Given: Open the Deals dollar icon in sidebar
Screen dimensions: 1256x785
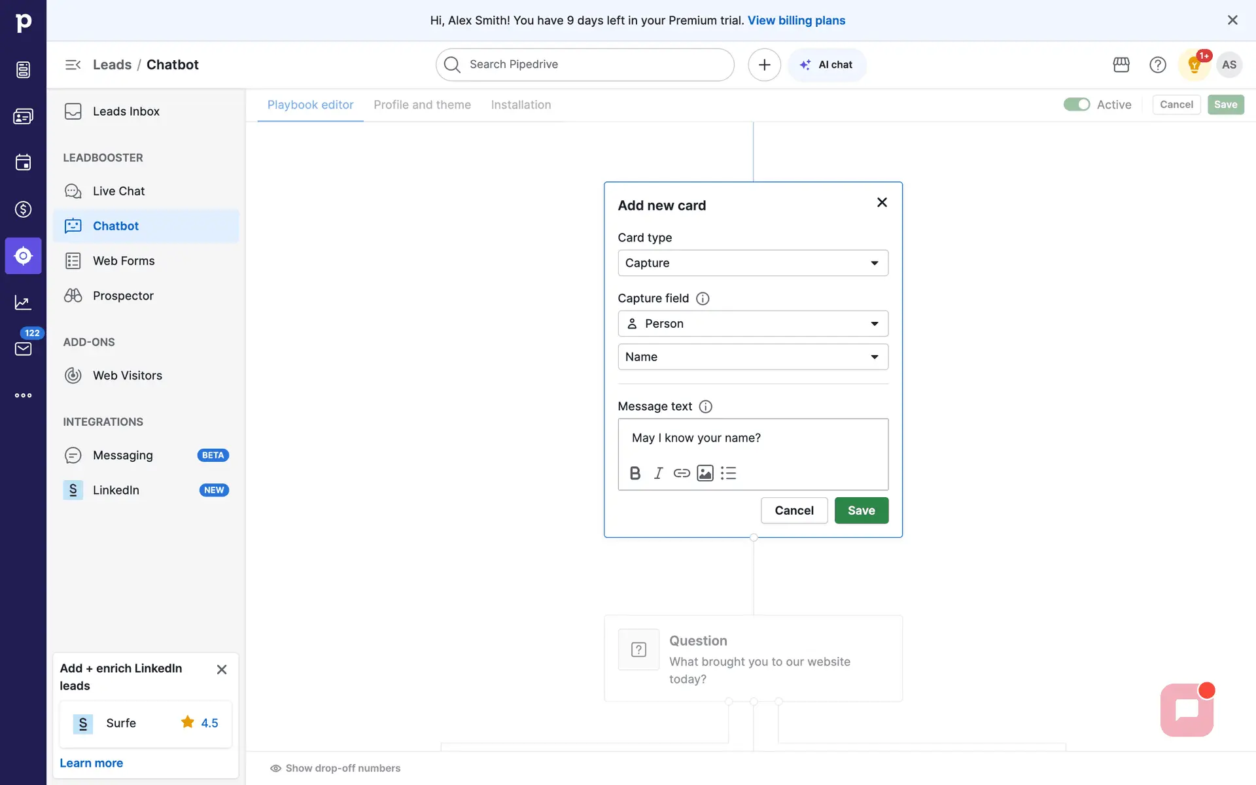Looking at the screenshot, I should click(x=23, y=209).
